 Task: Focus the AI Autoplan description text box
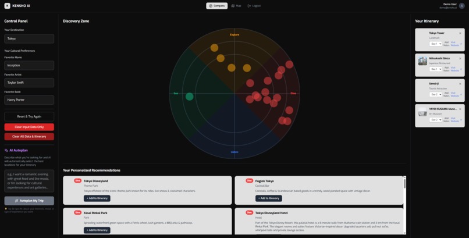(29, 181)
